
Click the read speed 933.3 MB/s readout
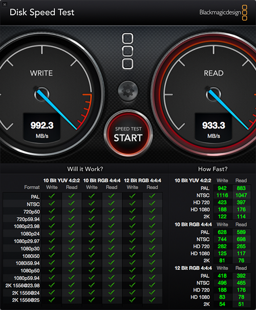(x=214, y=127)
